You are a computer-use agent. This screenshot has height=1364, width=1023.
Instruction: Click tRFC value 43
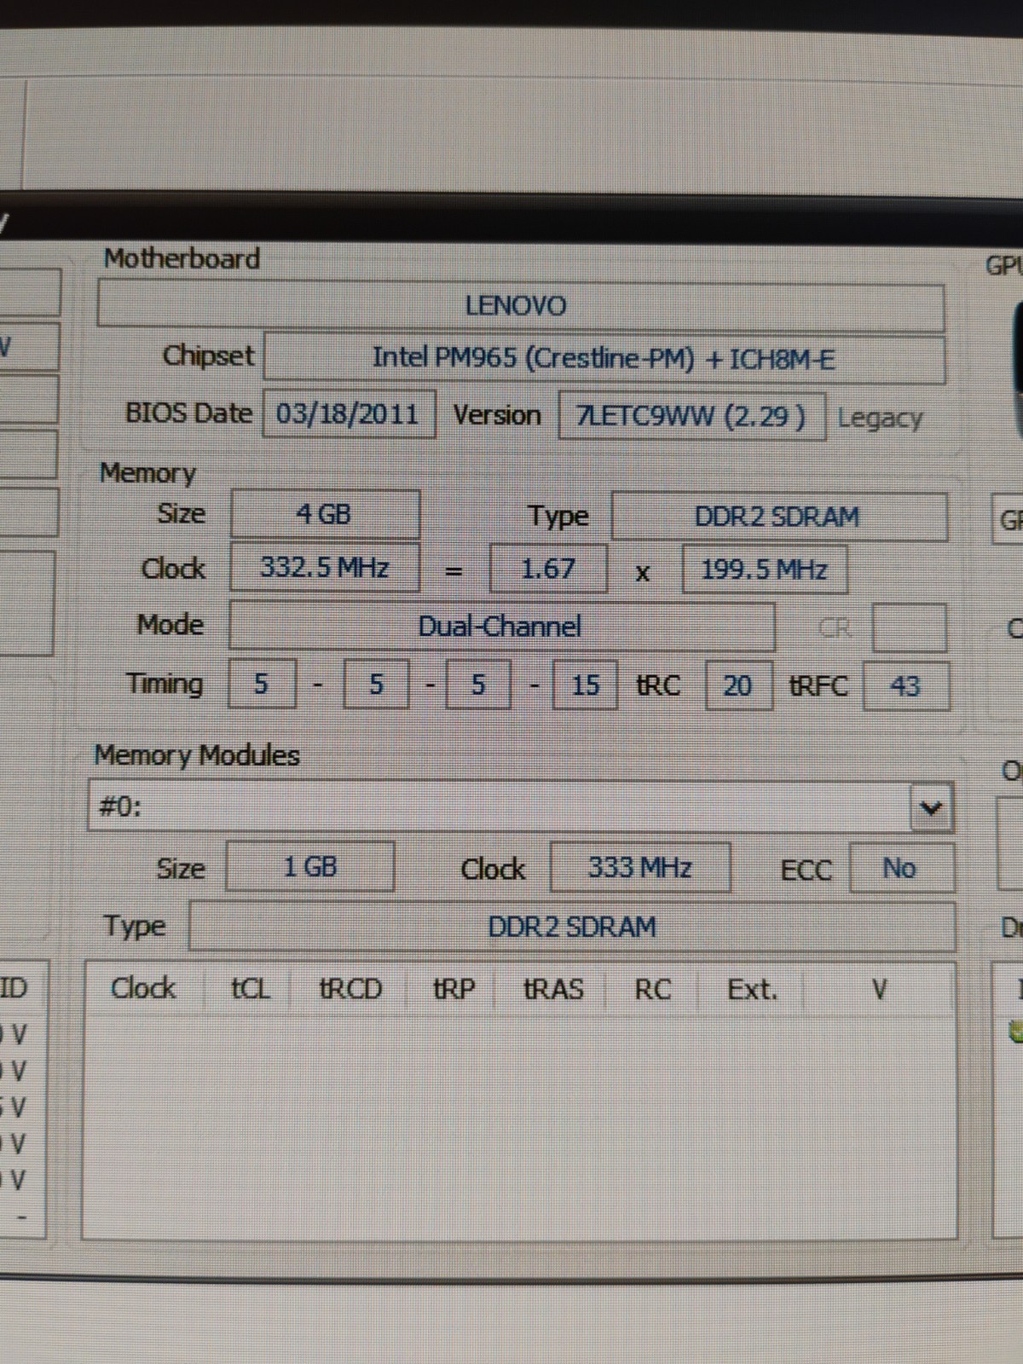click(905, 686)
